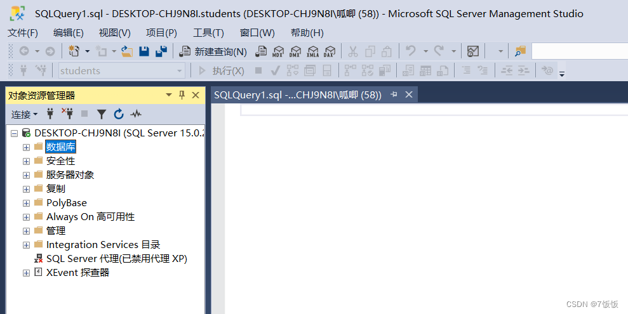Pin the Object Explorer panel
This screenshot has width=628, height=314.
(x=182, y=95)
